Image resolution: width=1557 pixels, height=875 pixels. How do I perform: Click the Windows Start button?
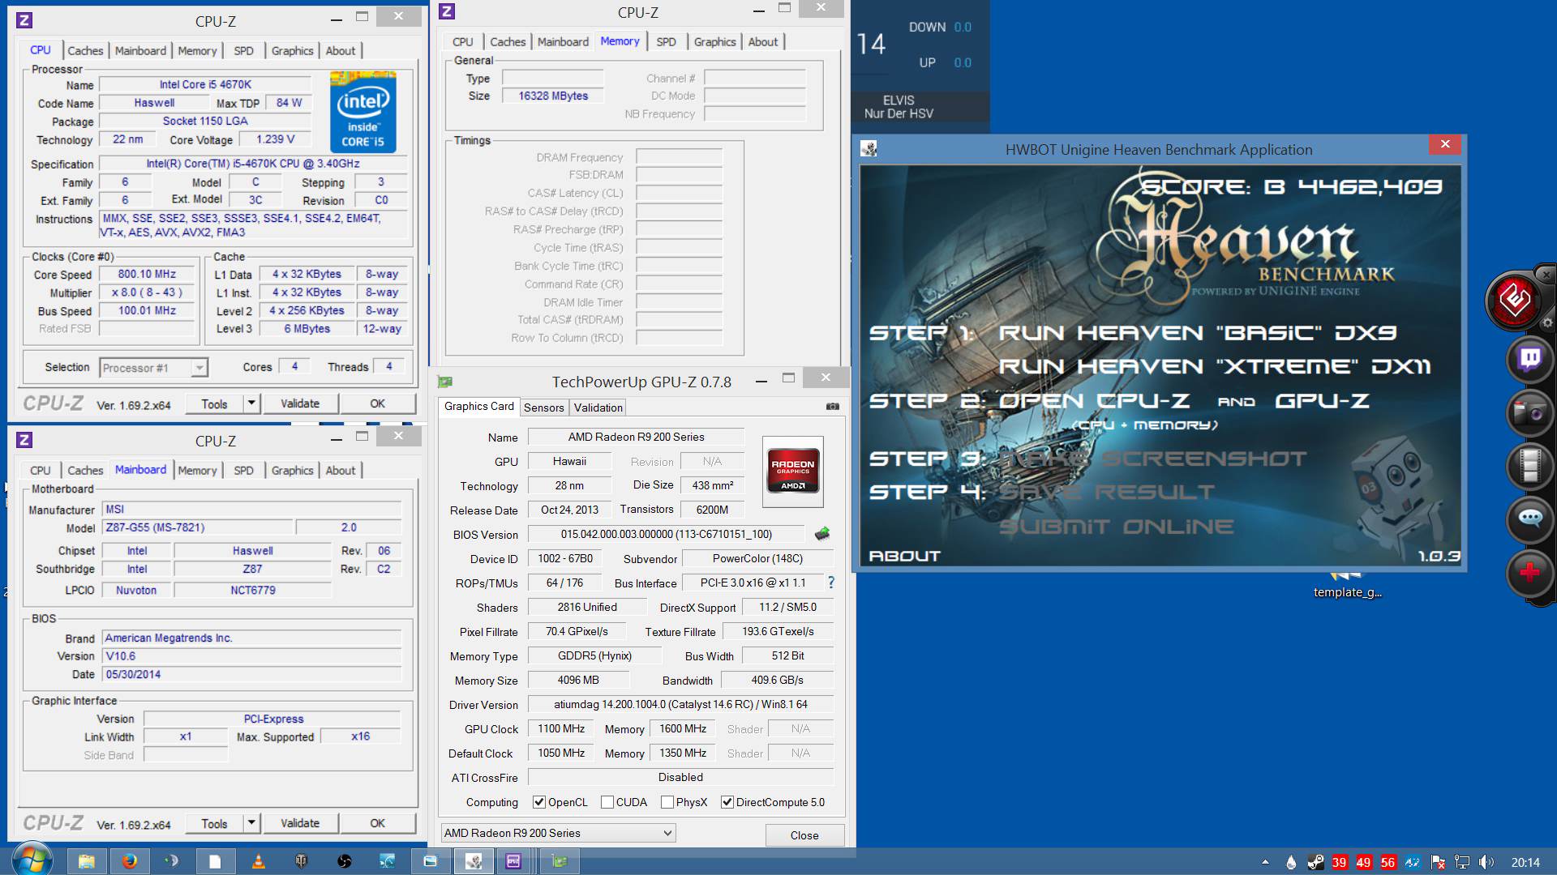pos(32,860)
